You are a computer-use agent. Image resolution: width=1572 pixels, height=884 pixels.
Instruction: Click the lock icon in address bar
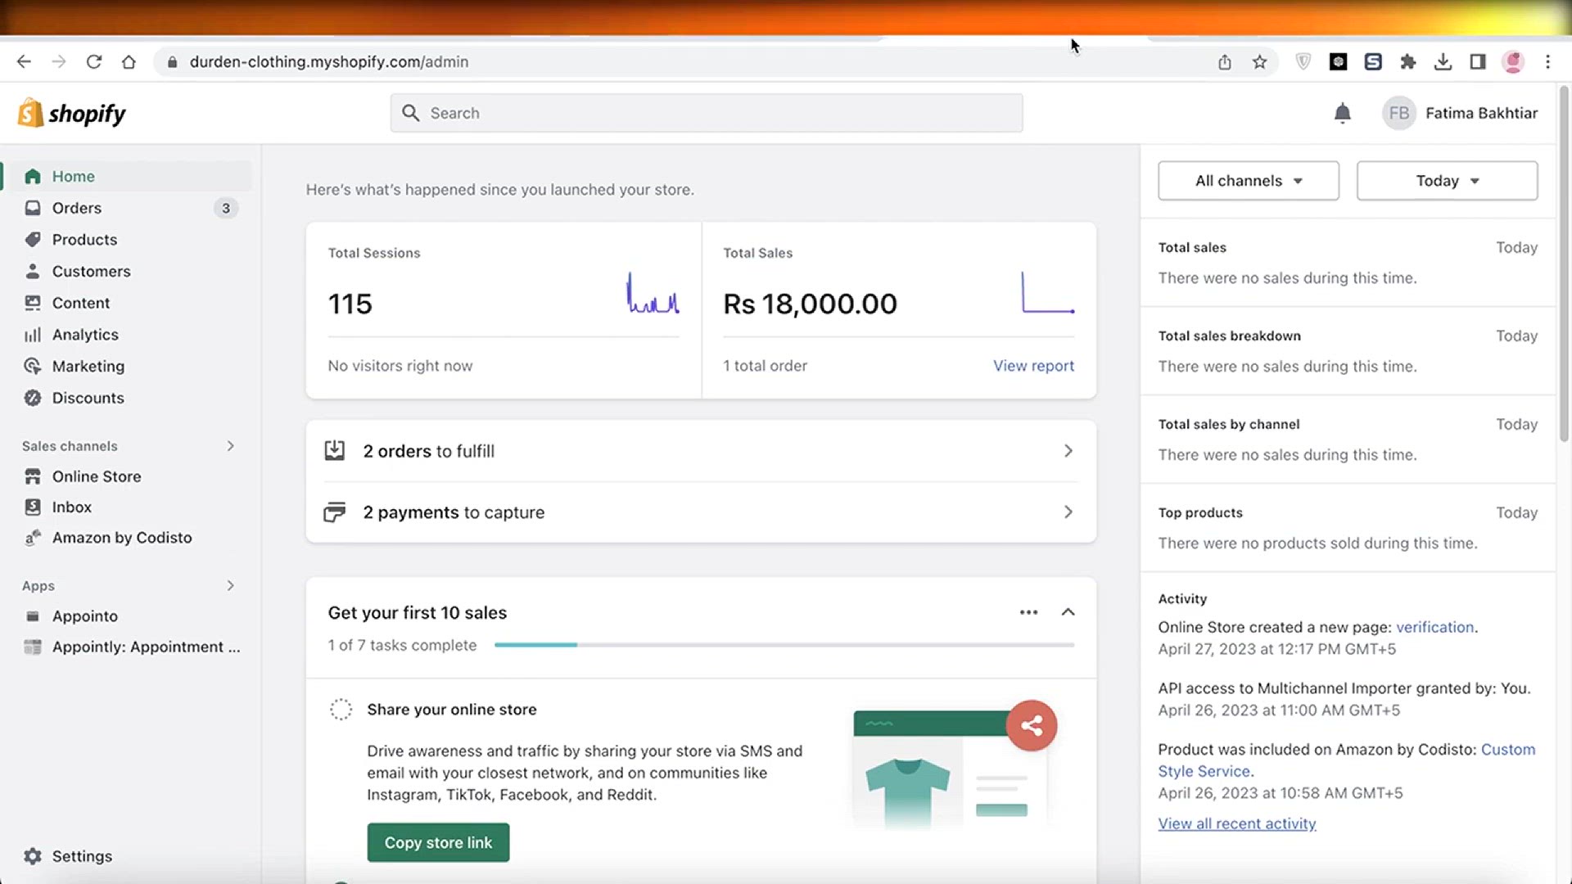click(172, 62)
